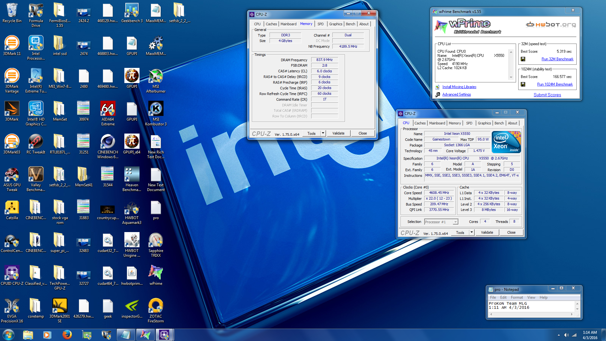Viewport: 606px width, 341px height.
Task: Select SPD tab in the upper CPU-Z window
Action: click(x=320, y=24)
